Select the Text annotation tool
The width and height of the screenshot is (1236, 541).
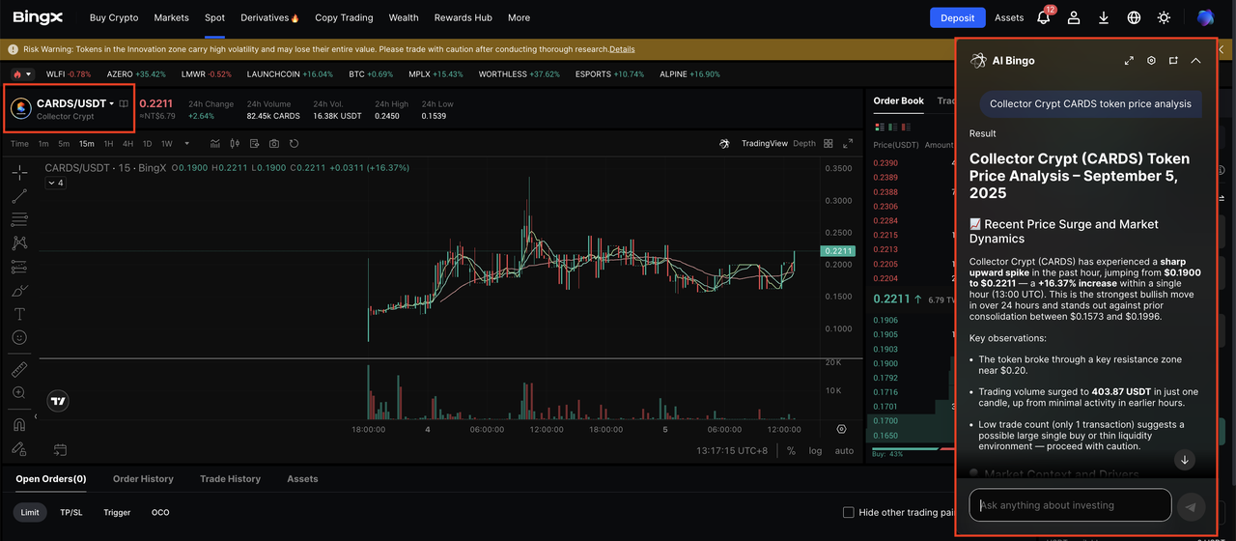(x=19, y=314)
